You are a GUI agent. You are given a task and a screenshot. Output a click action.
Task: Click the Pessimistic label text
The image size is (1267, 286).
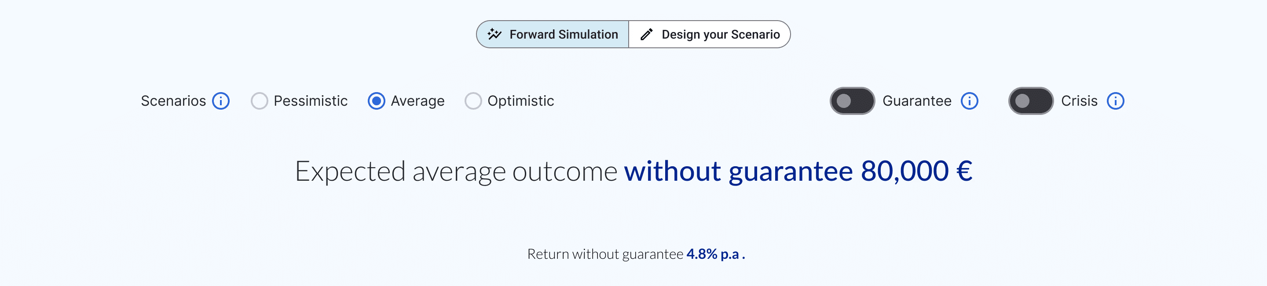(x=310, y=101)
